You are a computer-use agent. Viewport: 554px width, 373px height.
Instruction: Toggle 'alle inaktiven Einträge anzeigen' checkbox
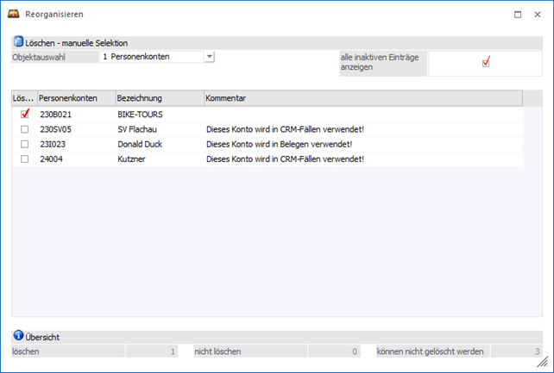486,62
